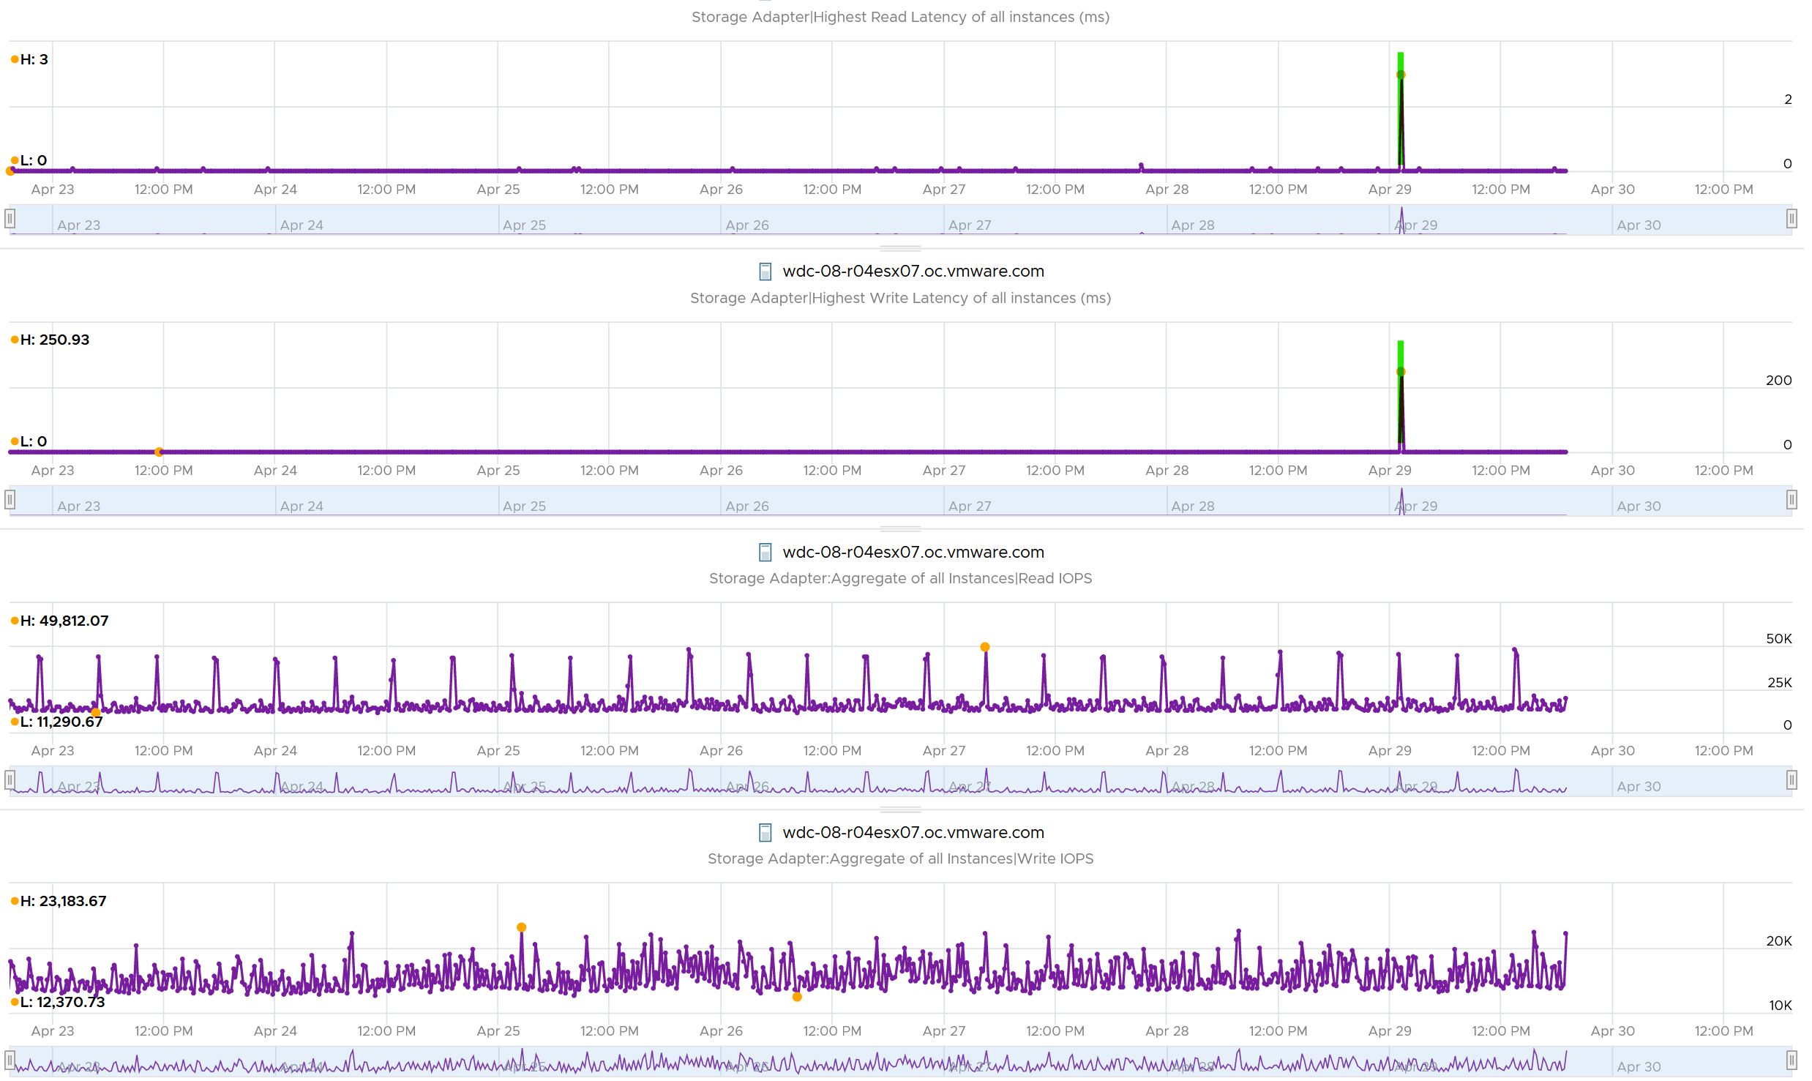Grab right range handle of Read Latency navigator

[1792, 219]
